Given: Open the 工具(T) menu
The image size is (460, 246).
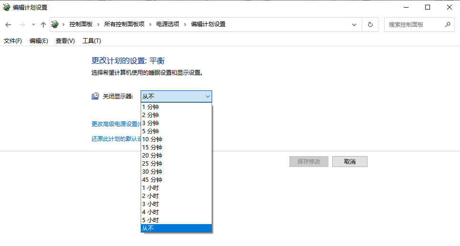Looking at the screenshot, I should (x=92, y=41).
